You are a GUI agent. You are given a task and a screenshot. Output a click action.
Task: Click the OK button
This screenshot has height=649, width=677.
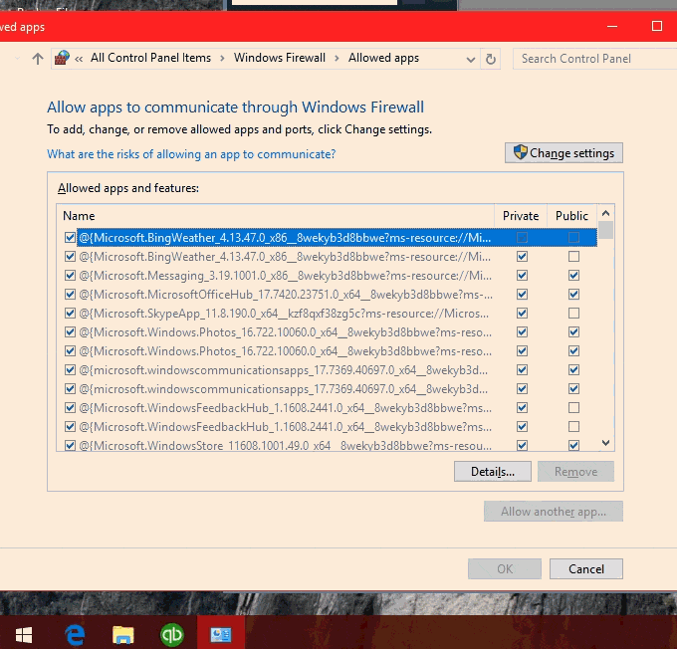505,568
